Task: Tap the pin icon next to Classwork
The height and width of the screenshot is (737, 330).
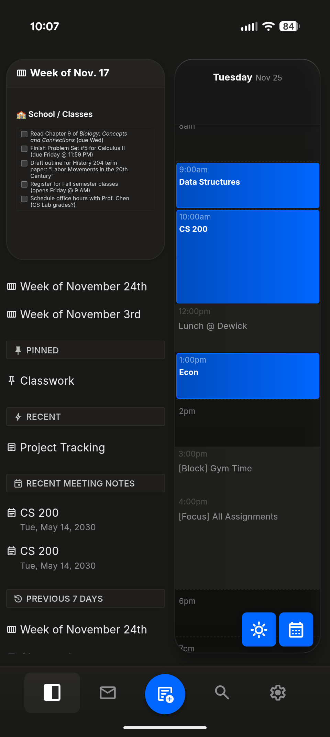Action: click(11, 380)
